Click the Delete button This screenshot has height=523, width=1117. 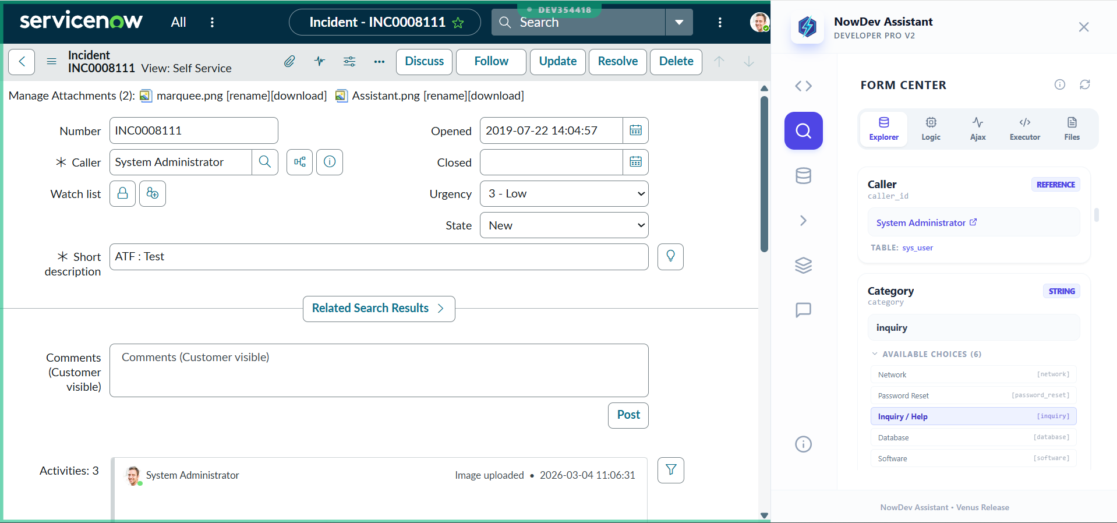(x=676, y=62)
